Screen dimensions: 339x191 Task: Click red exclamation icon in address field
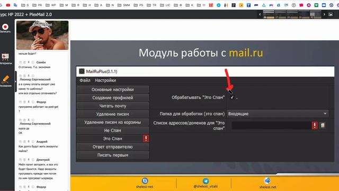tap(315, 125)
